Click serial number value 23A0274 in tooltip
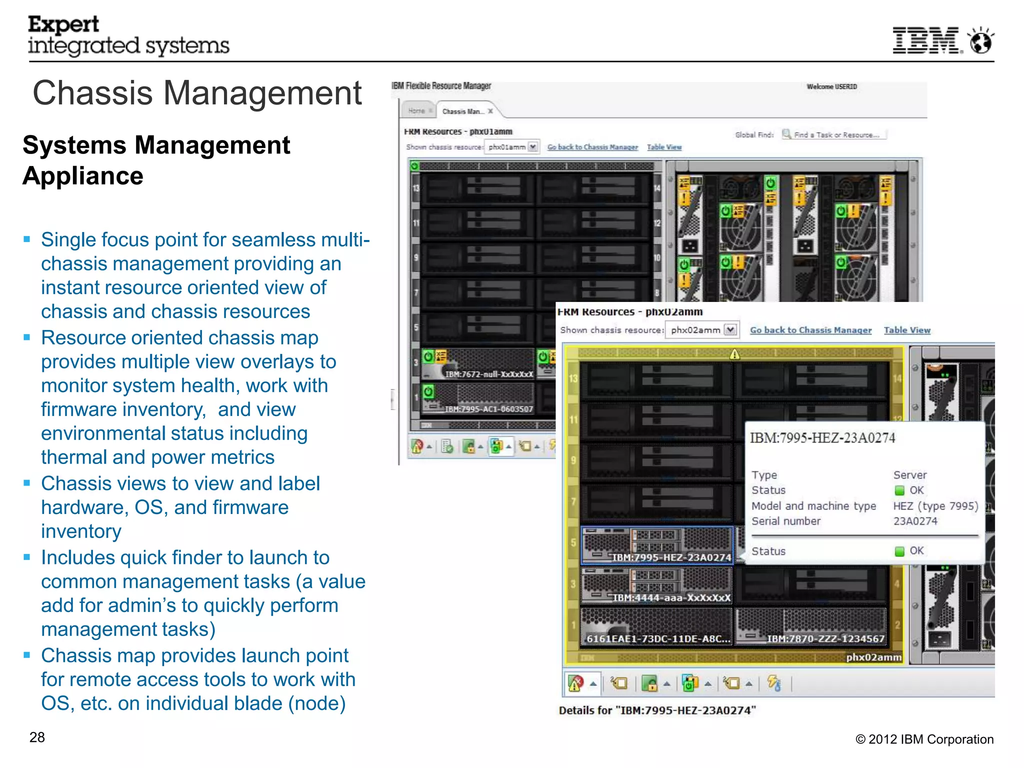 point(915,521)
